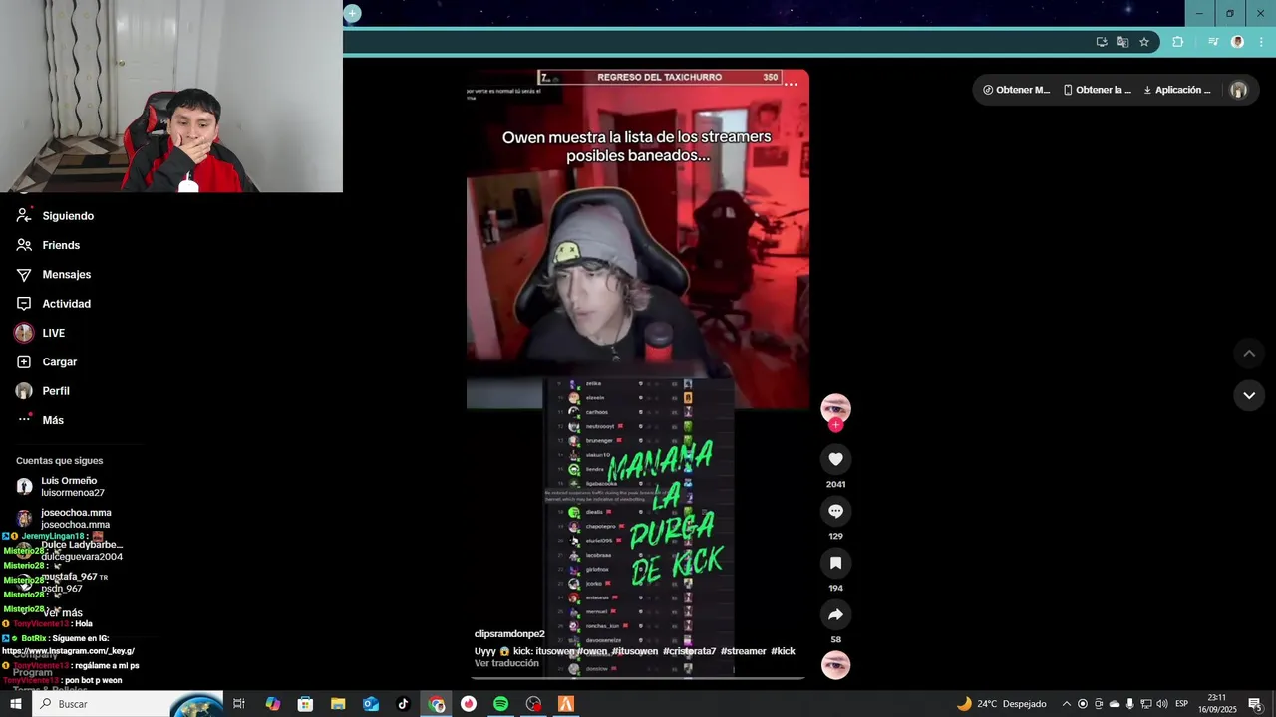The image size is (1276, 717).
Task: Click translate page icon in address bar
Action: (1123, 42)
